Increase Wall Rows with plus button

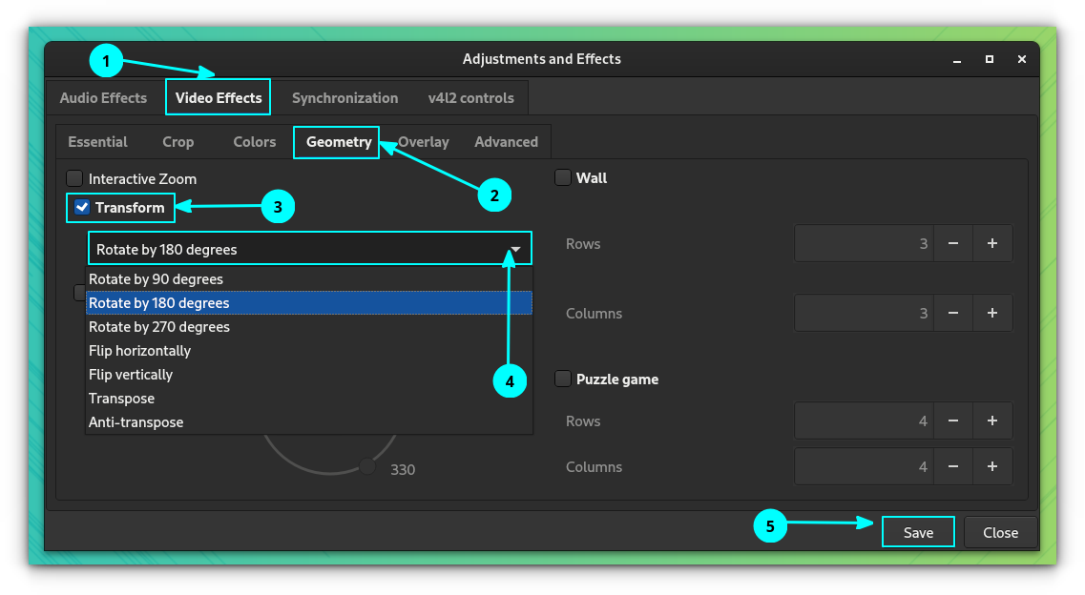tap(992, 243)
